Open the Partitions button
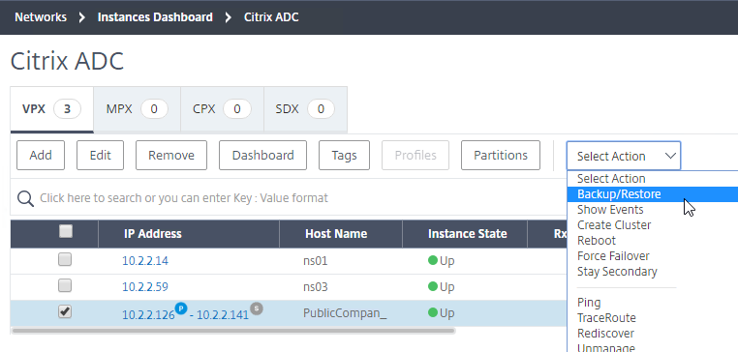Viewport: 738px width, 352px height. coord(501,155)
